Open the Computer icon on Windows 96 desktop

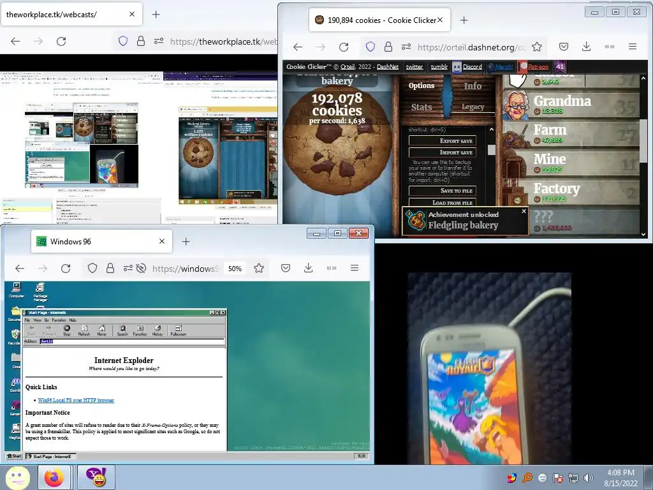pyautogui.click(x=16, y=290)
